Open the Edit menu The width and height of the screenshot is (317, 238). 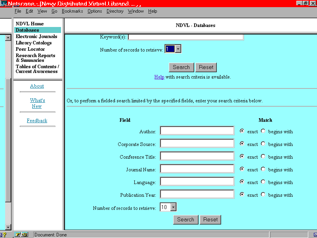(29, 11)
